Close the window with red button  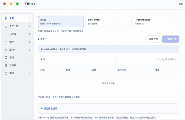pyautogui.click(x=5, y=4)
